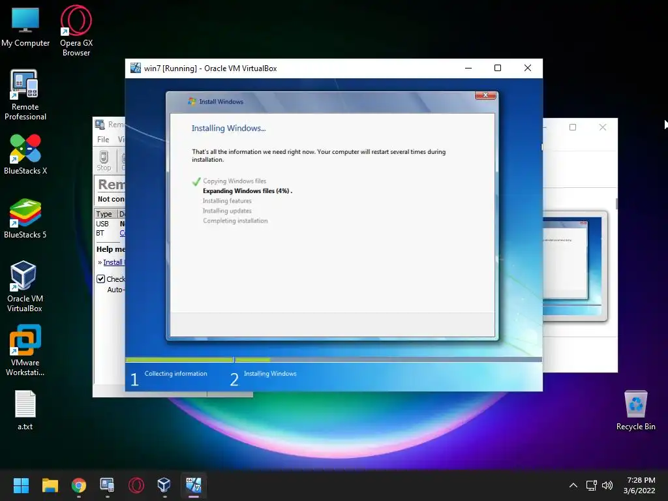Switch to VirtualBox Manager taskbar icon
Viewport: 668px width, 501px height.
point(164,485)
